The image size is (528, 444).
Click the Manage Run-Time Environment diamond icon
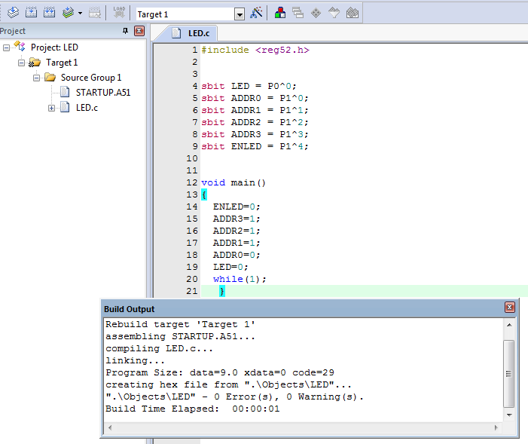[316, 13]
